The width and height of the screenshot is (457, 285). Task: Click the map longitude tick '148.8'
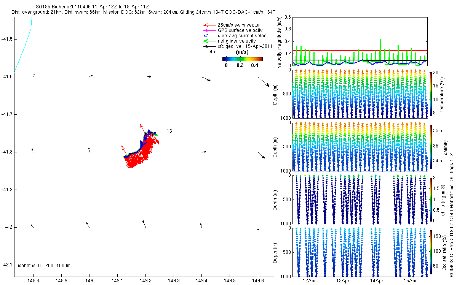click(33, 281)
